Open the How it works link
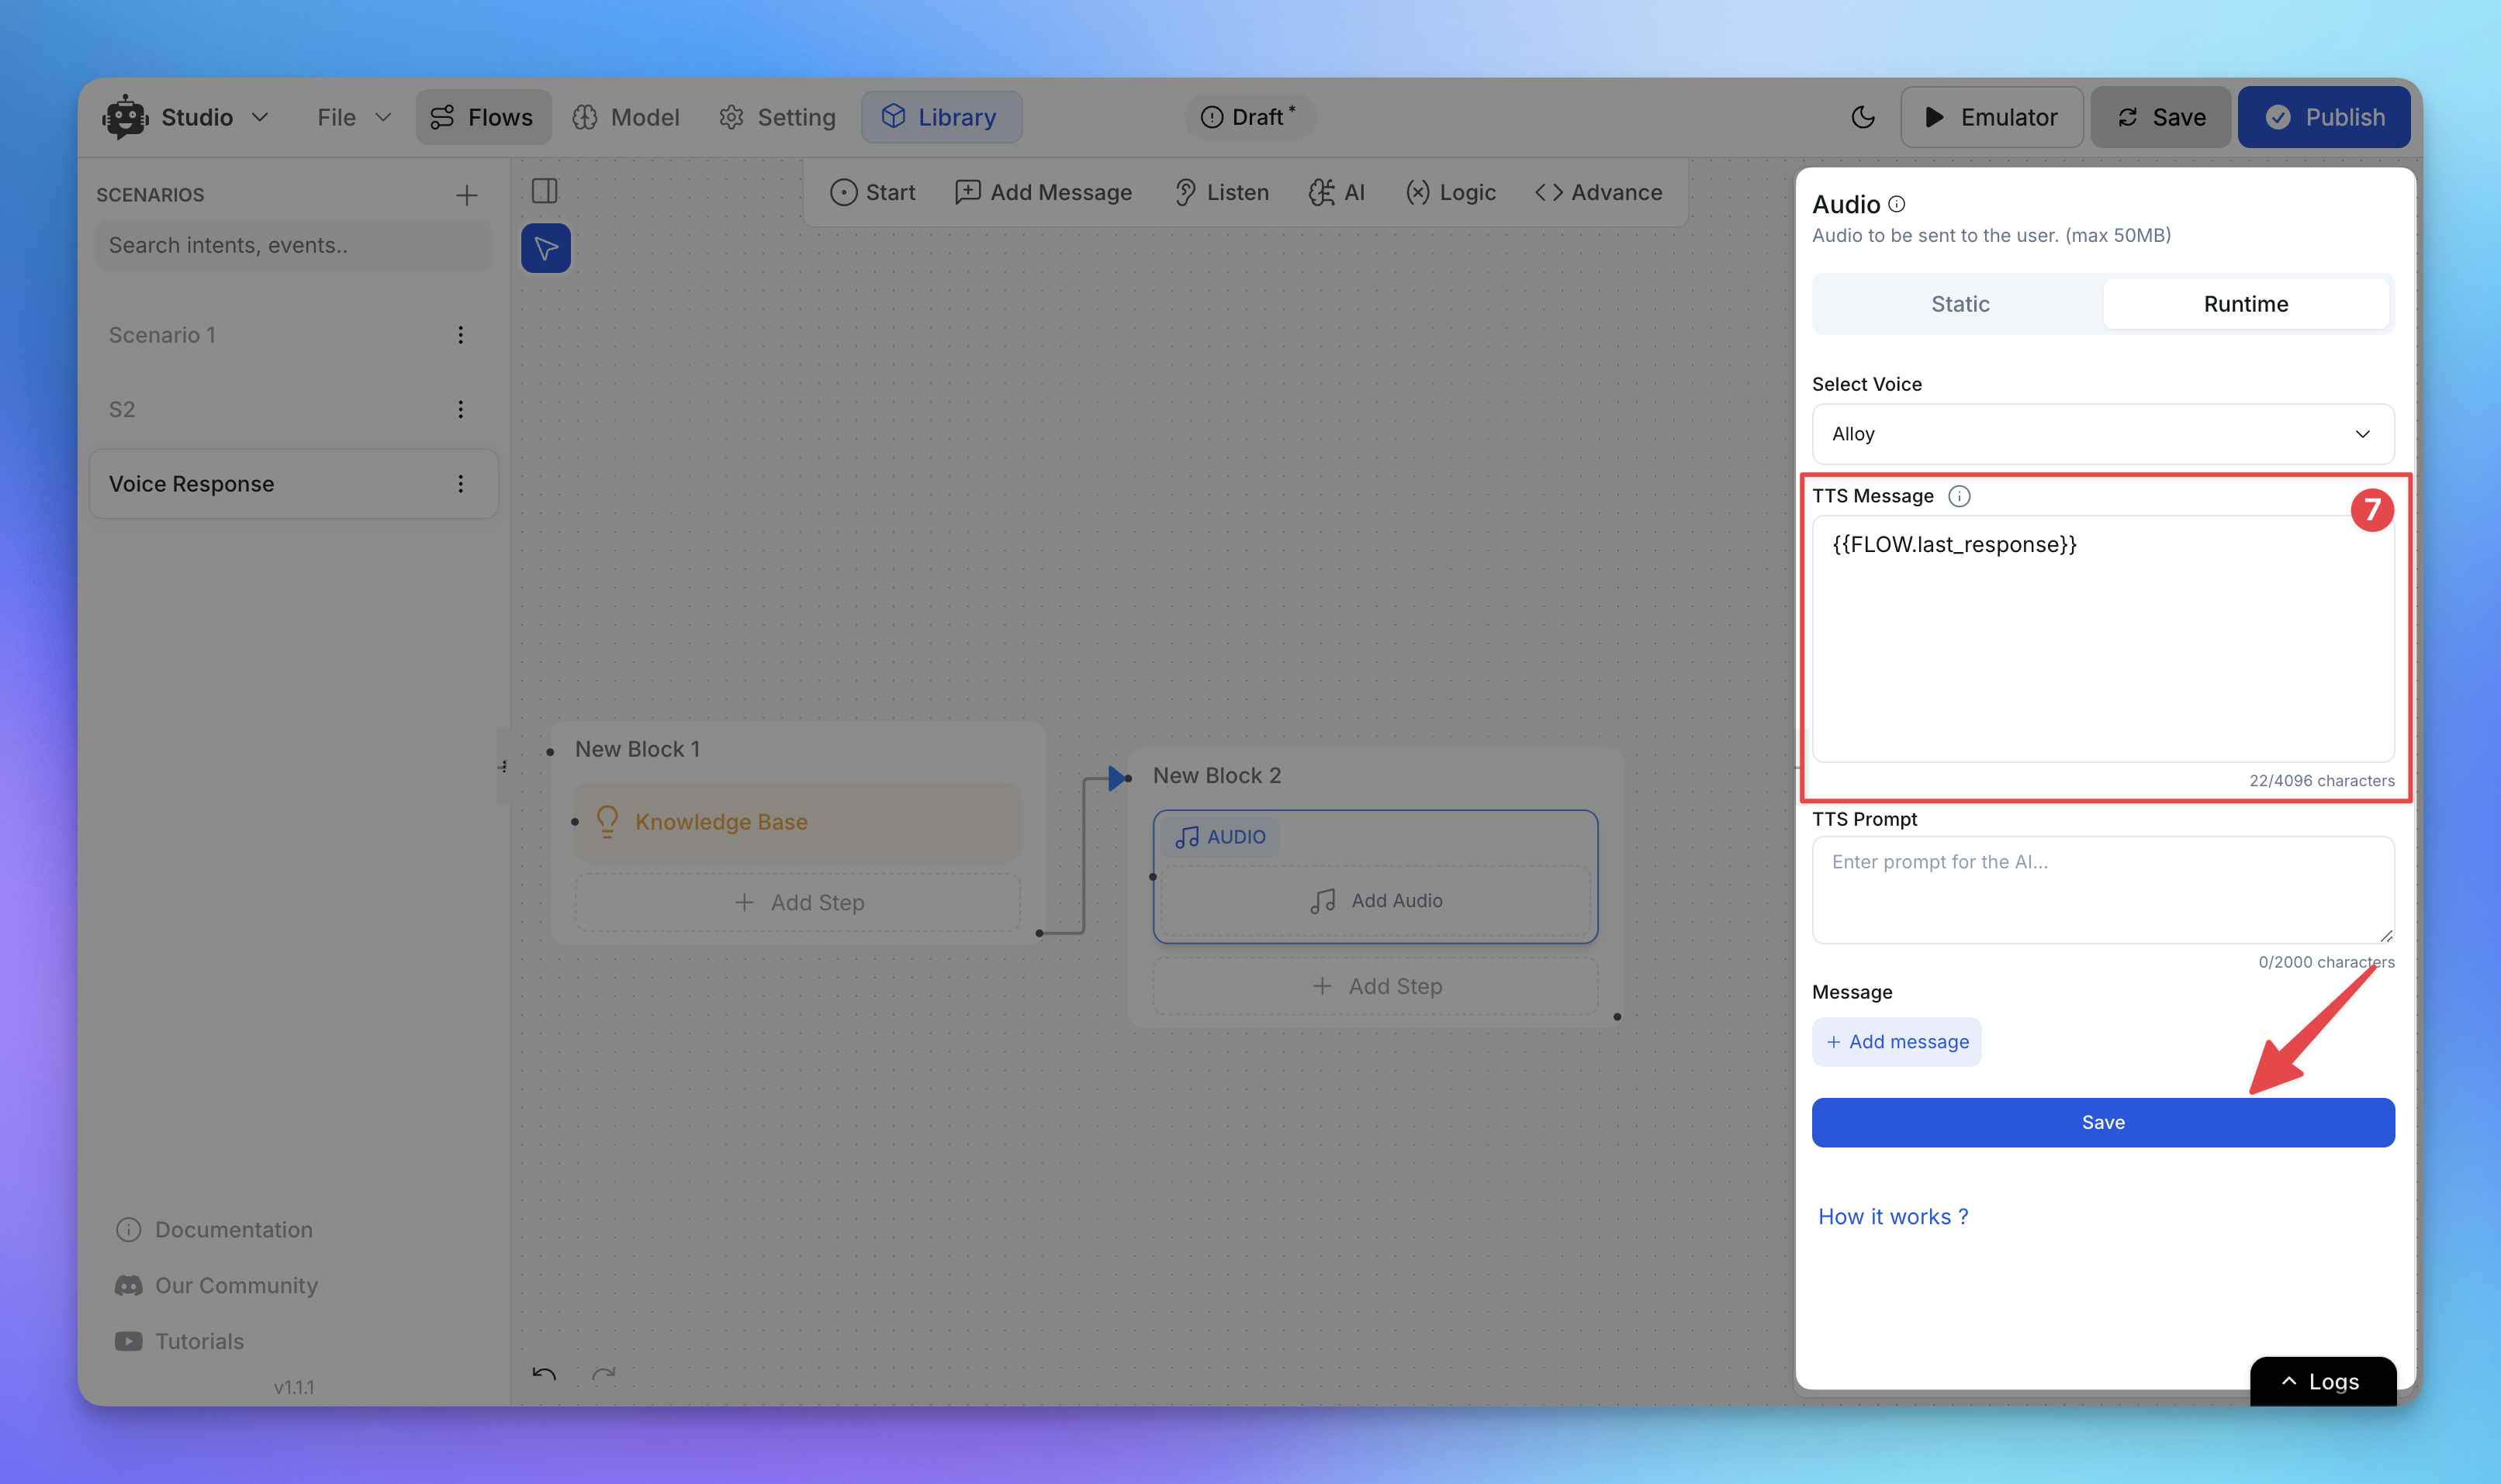Viewport: 2501px width, 1484px height. (1893, 1217)
